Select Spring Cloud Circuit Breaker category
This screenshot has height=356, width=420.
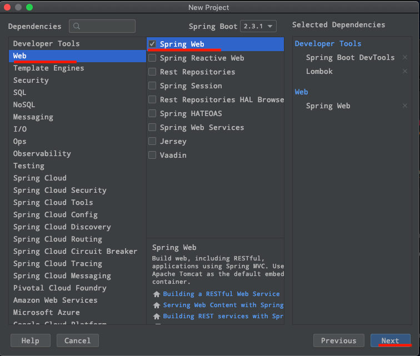(77, 251)
